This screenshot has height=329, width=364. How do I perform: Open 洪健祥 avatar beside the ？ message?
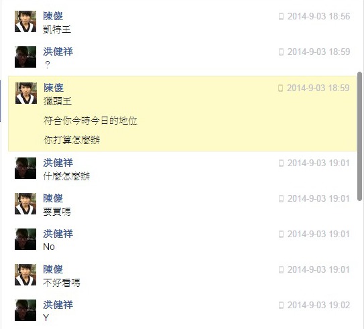pos(25,57)
